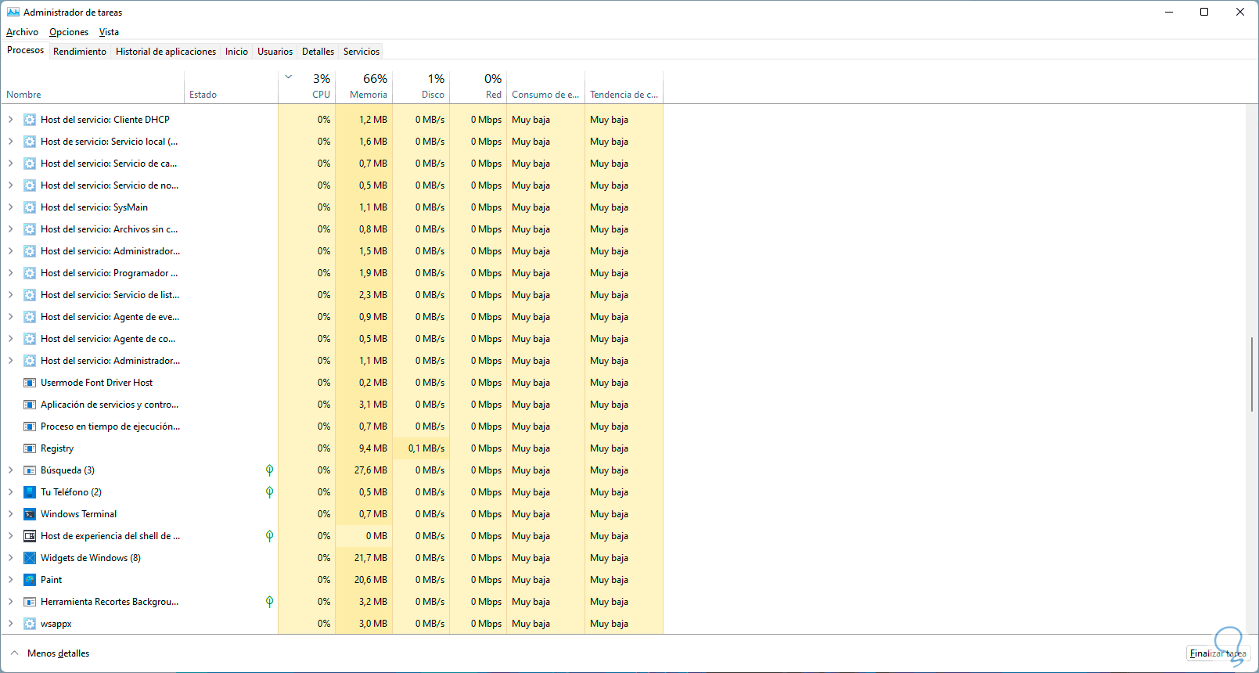Switch to the Inicio tab
Image resolution: width=1259 pixels, height=673 pixels.
236,52
